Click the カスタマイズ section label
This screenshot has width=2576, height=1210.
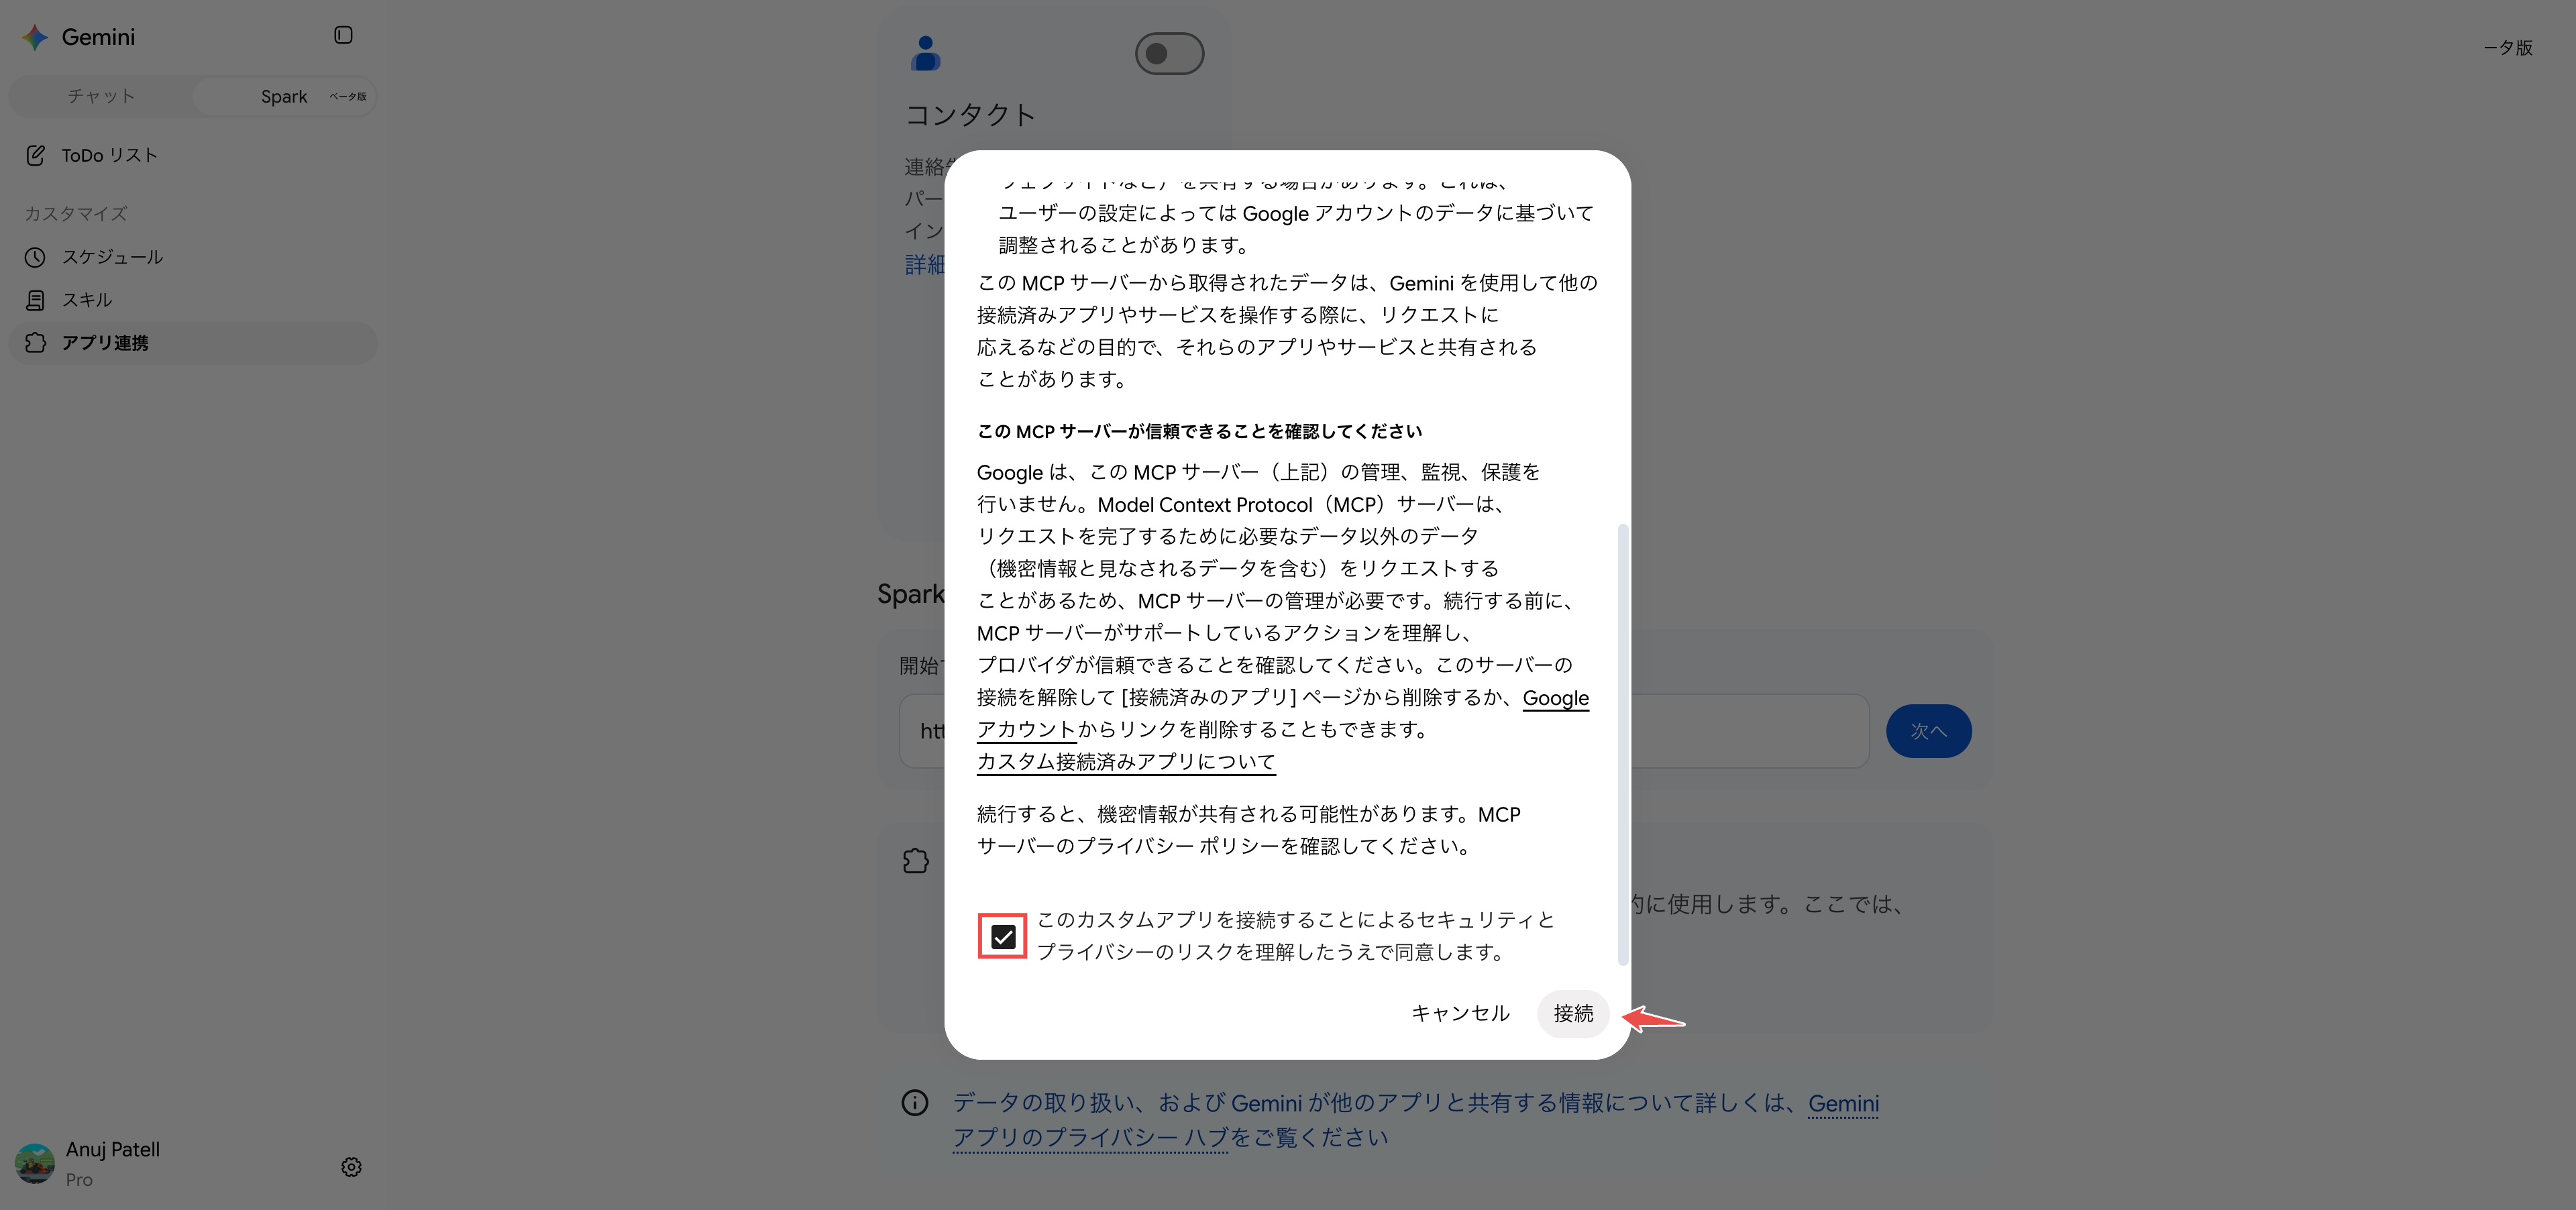76,214
